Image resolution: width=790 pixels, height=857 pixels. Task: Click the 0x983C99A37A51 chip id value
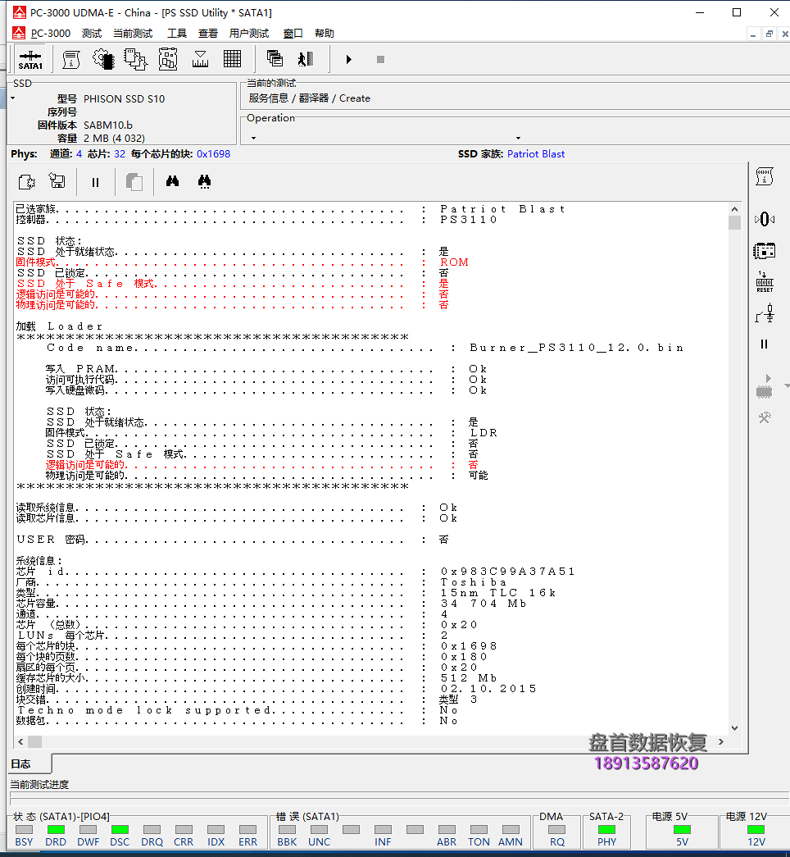[x=507, y=571]
